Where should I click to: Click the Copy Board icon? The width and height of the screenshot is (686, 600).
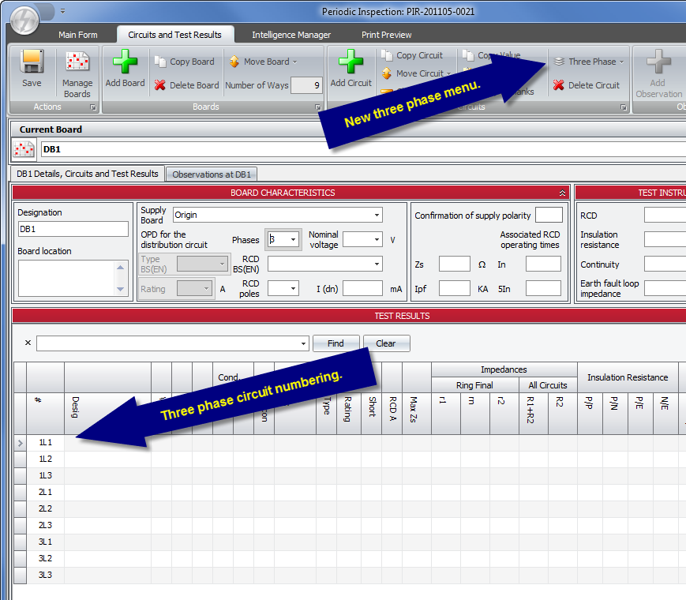[160, 62]
